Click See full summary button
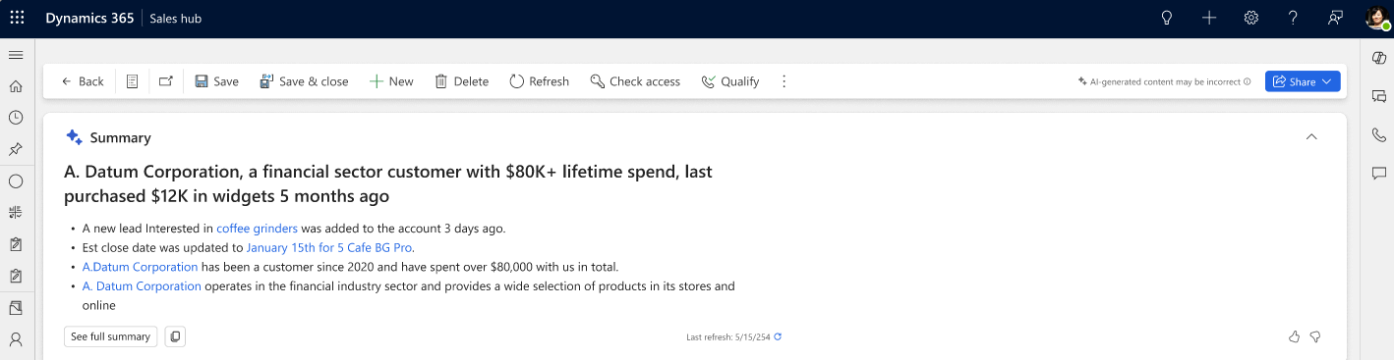The image size is (1394, 360). pos(110,336)
